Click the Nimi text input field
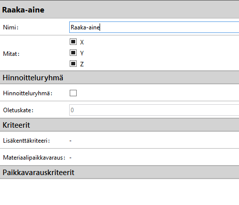This screenshot has width=239, height=205. coord(154,27)
